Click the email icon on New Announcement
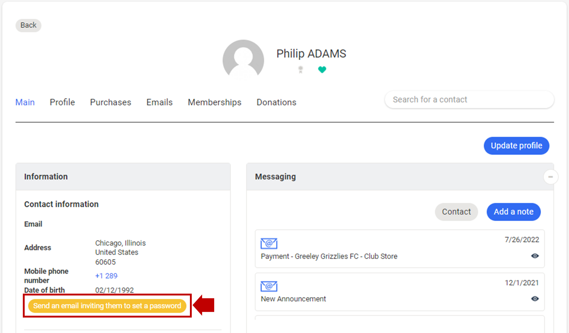The image size is (569, 333). pyautogui.click(x=269, y=286)
